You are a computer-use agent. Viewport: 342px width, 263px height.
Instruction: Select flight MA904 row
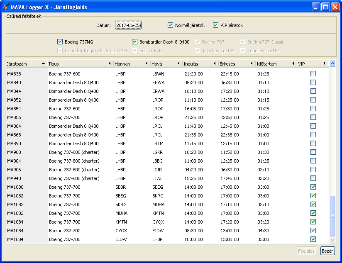(x=167, y=161)
